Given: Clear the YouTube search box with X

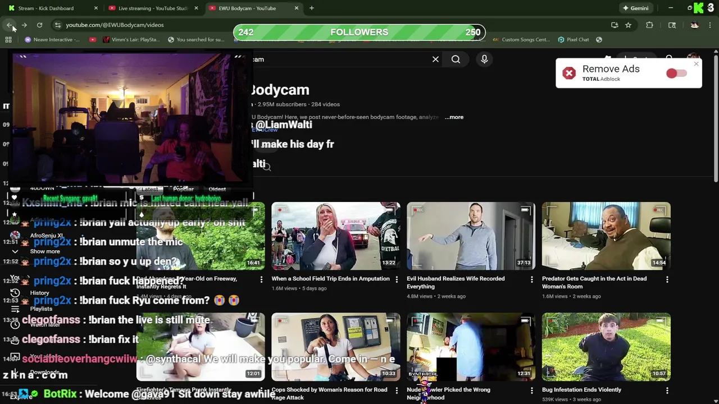Looking at the screenshot, I should pyautogui.click(x=435, y=59).
